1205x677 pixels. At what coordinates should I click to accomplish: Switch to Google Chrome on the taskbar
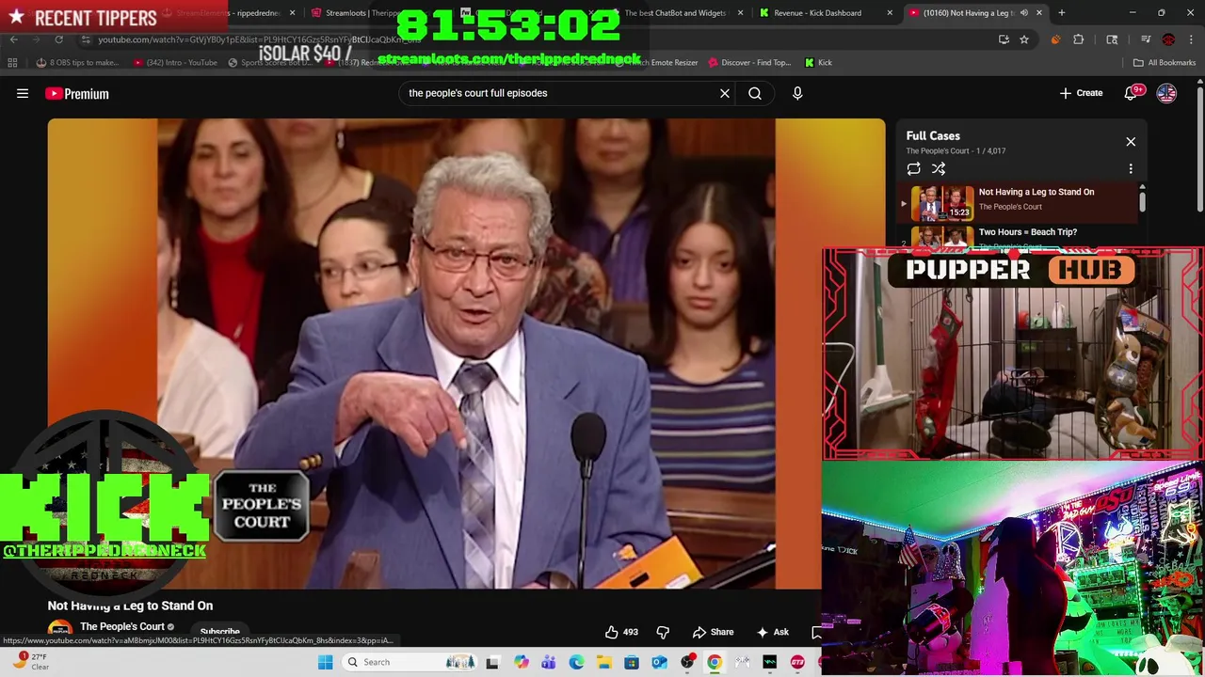[x=715, y=662]
